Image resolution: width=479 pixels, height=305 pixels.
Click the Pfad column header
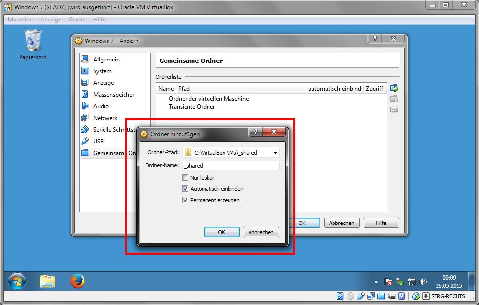pyautogui.click(x=241, y=88)
